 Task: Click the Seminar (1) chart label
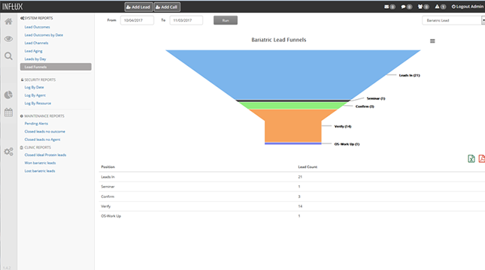pos(376,98)
